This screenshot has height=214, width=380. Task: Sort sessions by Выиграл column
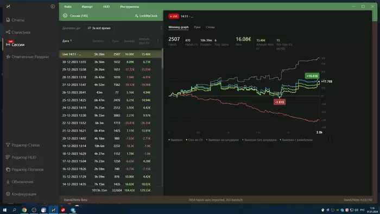point(129,41)
